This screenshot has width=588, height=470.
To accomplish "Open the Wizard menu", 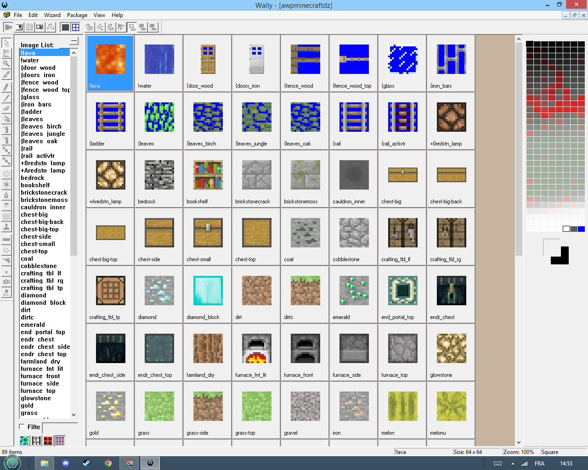I will [52, 15].
